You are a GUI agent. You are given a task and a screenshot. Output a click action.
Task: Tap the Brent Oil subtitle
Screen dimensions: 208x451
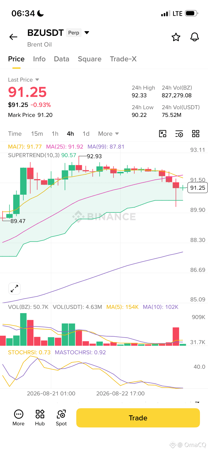pos(39,45)
